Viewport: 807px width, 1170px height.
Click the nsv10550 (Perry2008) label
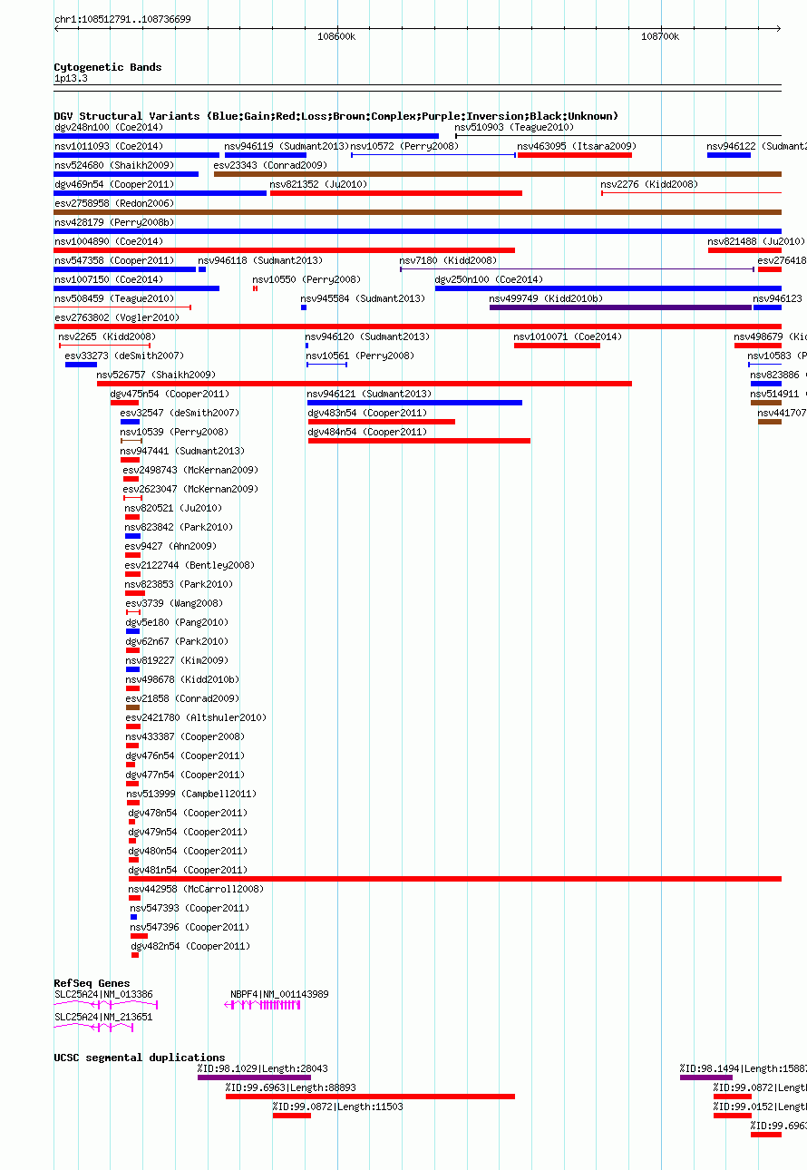click(x=306, y=279)
